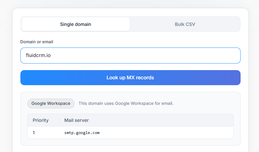Image resolution: width=259 pixels, height=152 pixels.
Task: Select the smtp.google.com mail server text
Action: [82, 133]
